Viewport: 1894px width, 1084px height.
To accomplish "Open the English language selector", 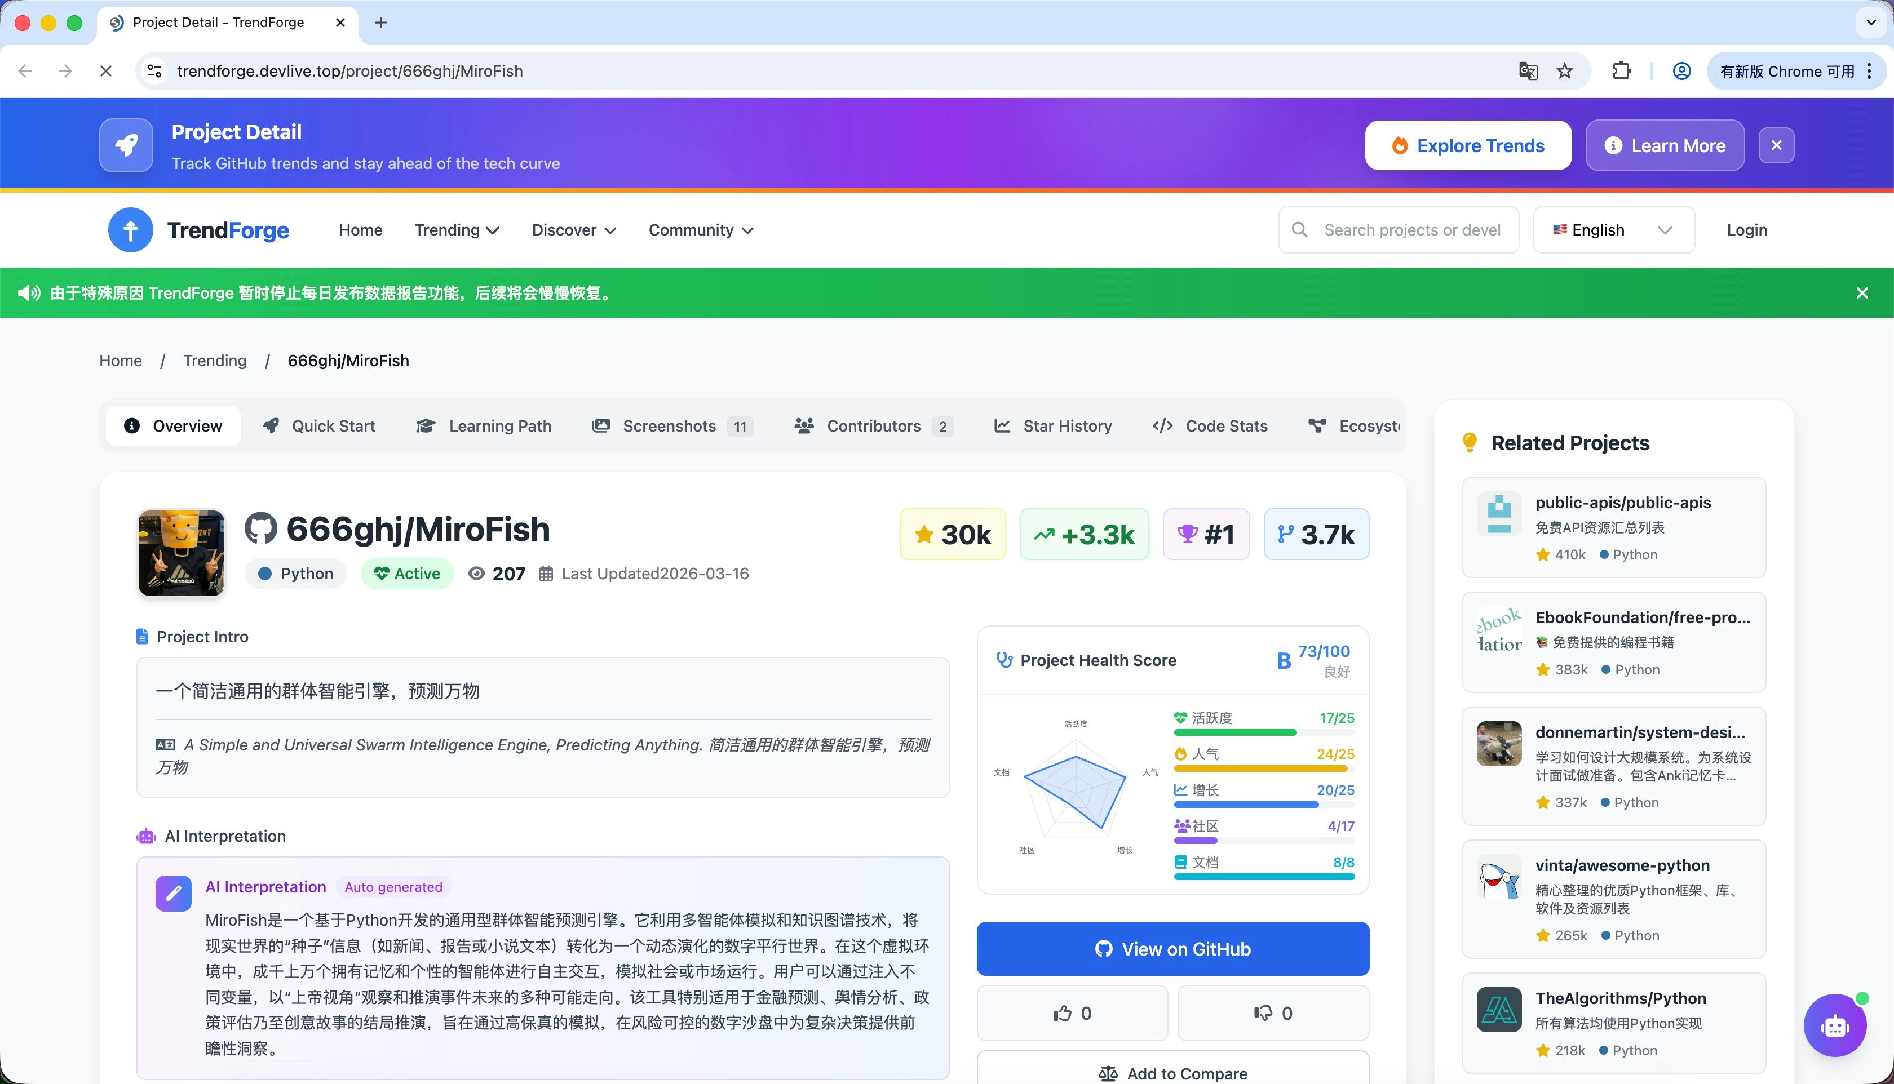I will [x=1613, y=230].
